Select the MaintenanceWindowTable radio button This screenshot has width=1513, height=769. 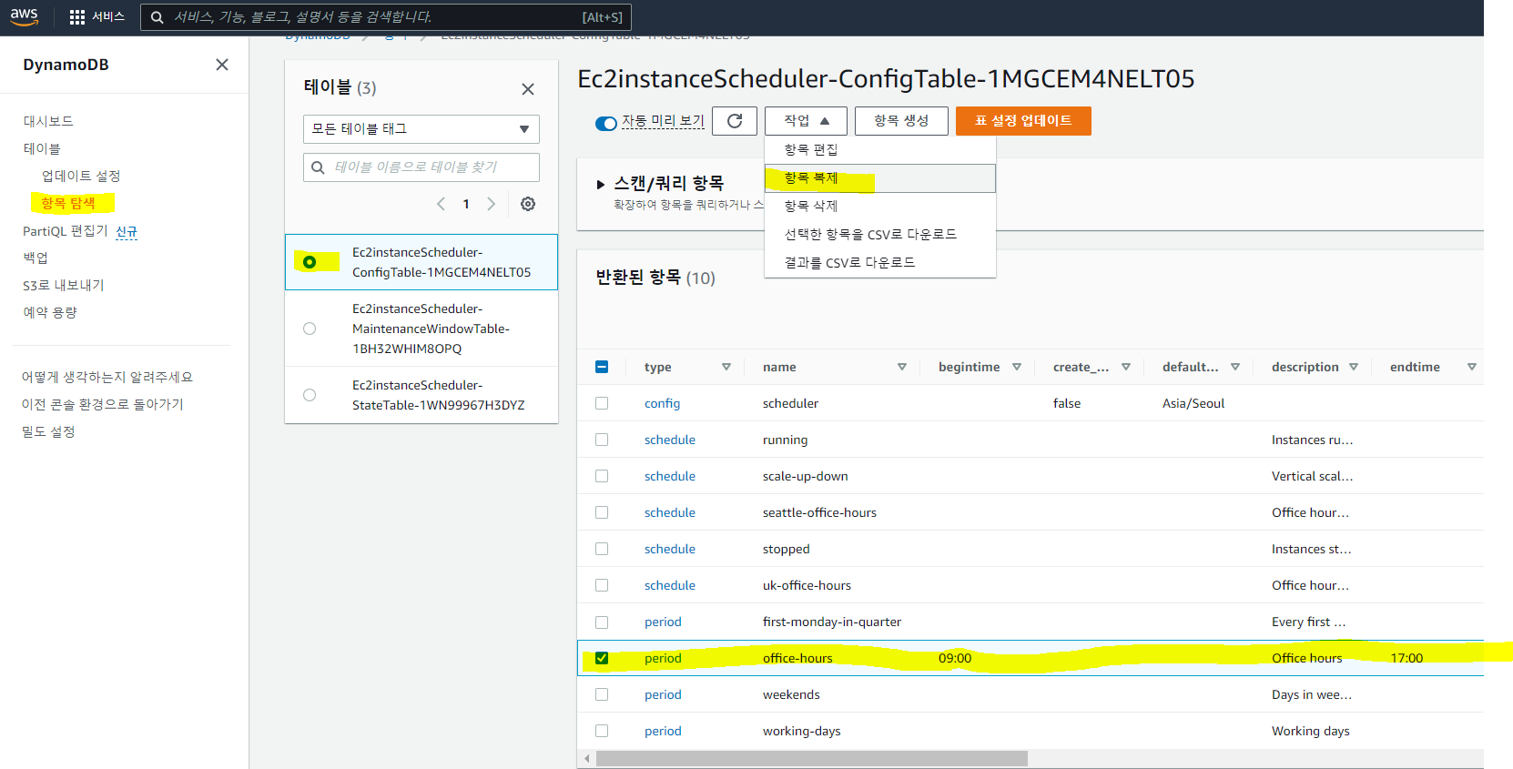[310, 329]
